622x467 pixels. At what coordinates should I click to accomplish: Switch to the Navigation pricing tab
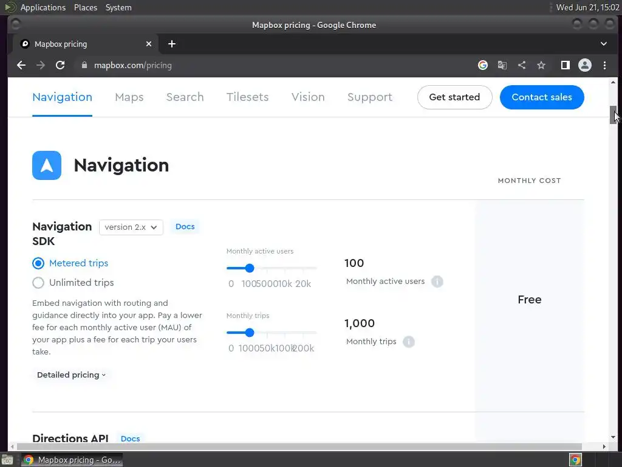coord(63,97)
